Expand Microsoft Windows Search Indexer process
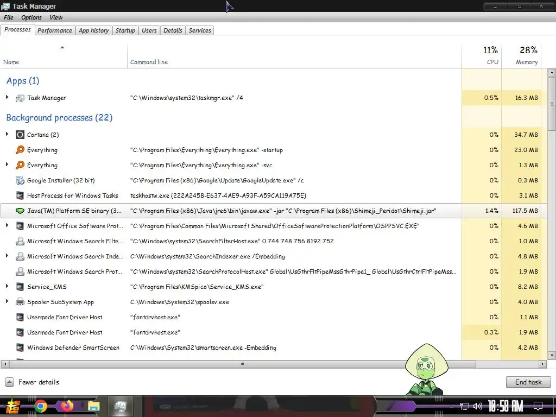 [x=7, y=256]
